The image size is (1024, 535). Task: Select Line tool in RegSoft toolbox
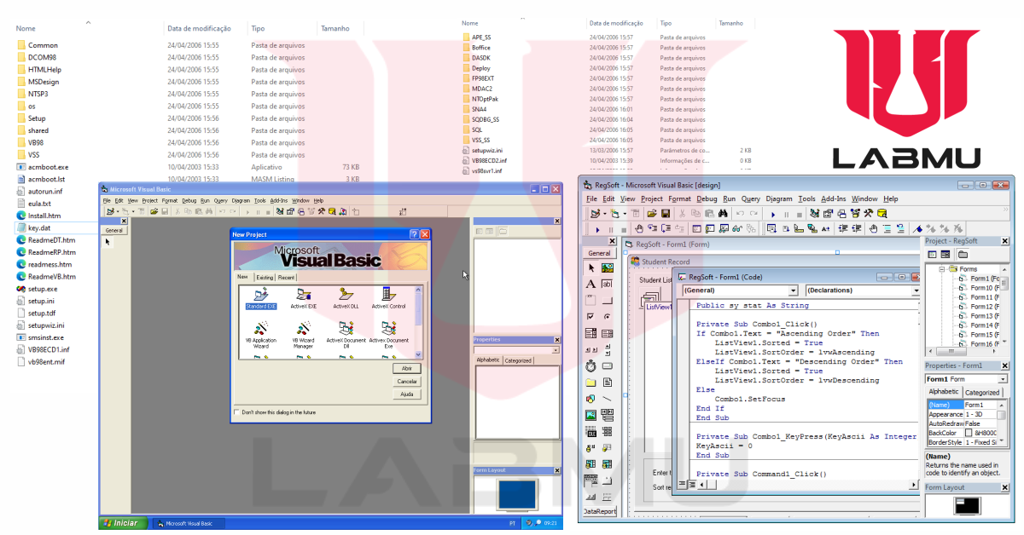pos(608,399)
